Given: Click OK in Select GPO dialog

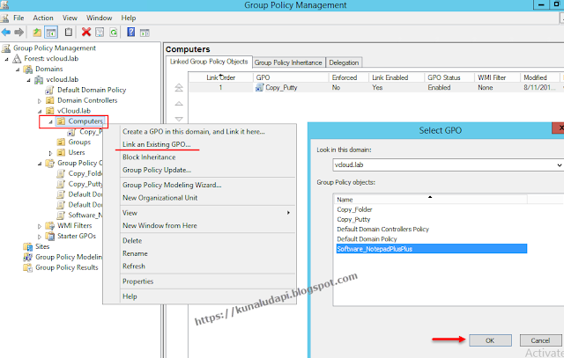Looking at the screenshot, I should coord(490,340).
